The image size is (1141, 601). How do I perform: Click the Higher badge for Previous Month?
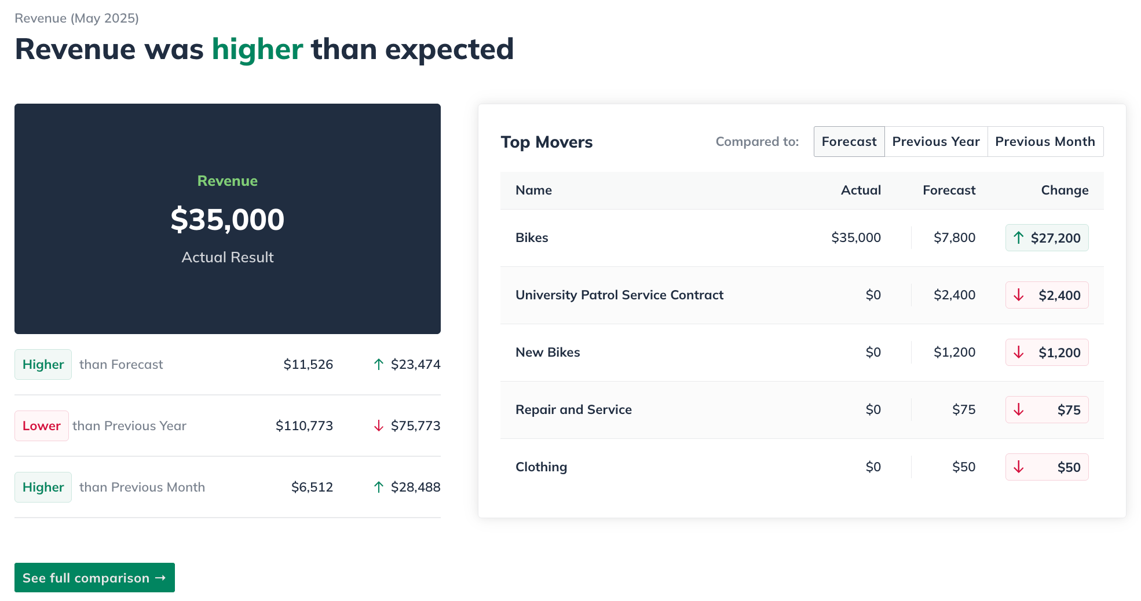43,488
